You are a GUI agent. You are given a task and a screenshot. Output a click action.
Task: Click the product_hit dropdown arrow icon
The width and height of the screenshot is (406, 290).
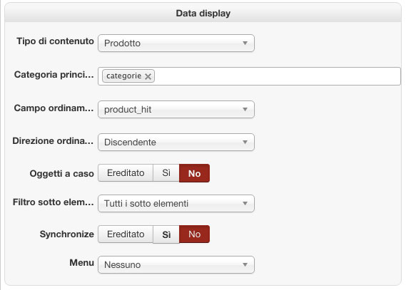(245, 109)
